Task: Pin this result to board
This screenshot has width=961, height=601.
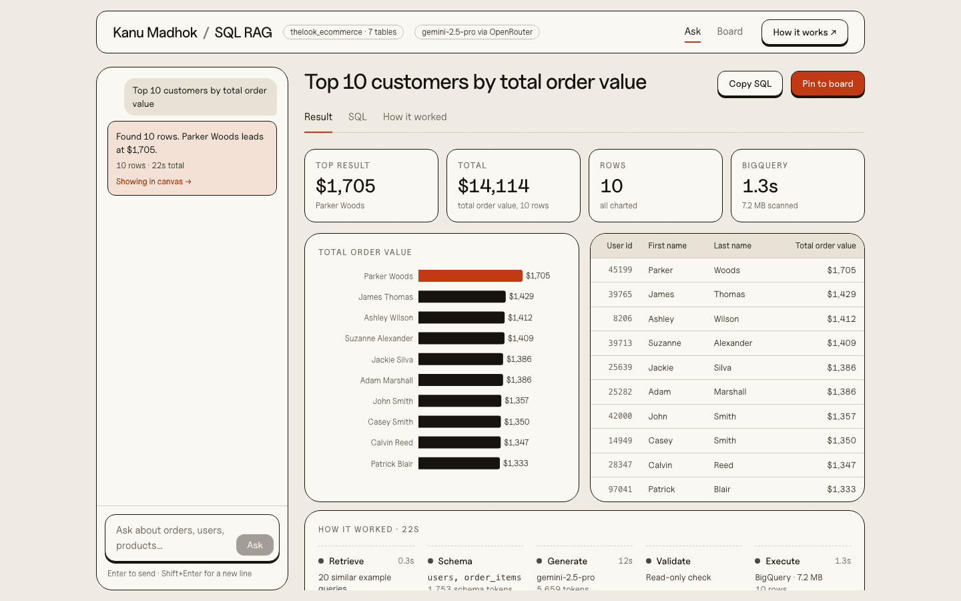Action: tap(828, 83)
